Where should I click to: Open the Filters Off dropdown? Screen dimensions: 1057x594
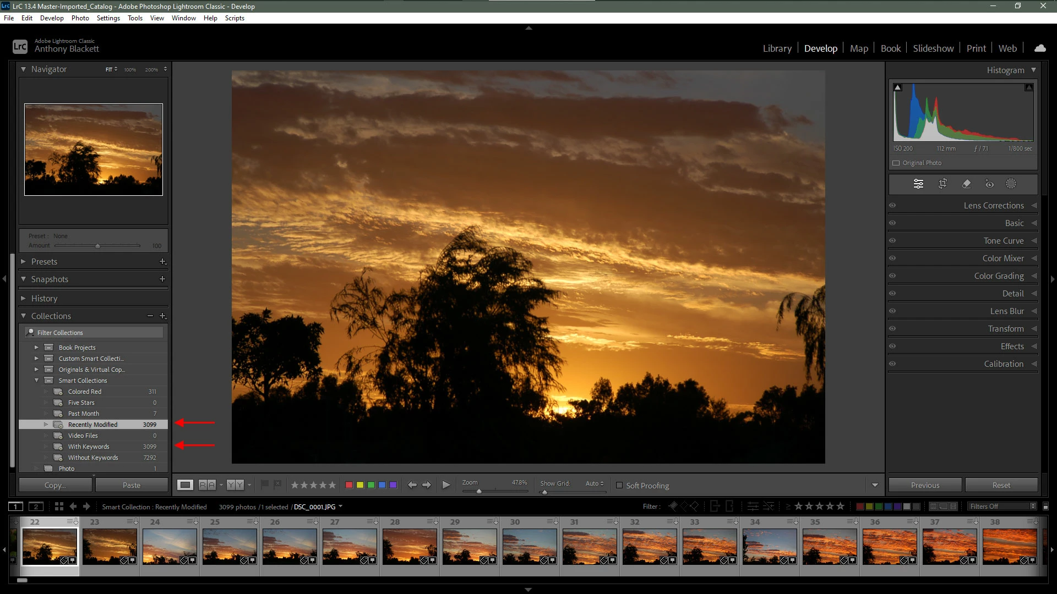[1002, 507]
